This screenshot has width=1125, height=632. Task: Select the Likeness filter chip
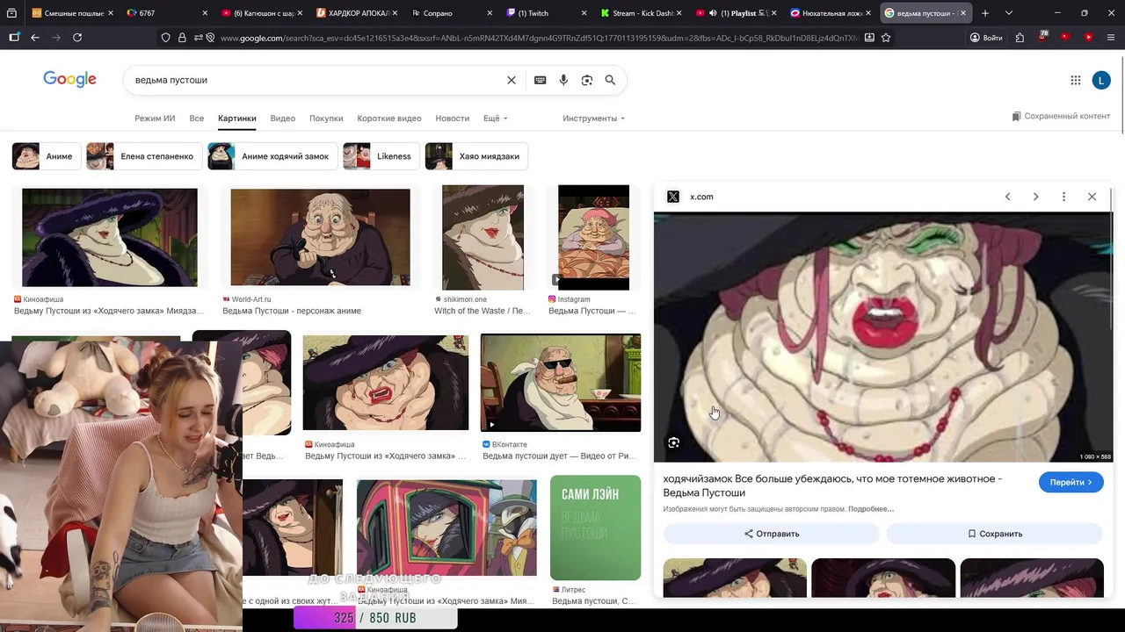coord(381,156)
